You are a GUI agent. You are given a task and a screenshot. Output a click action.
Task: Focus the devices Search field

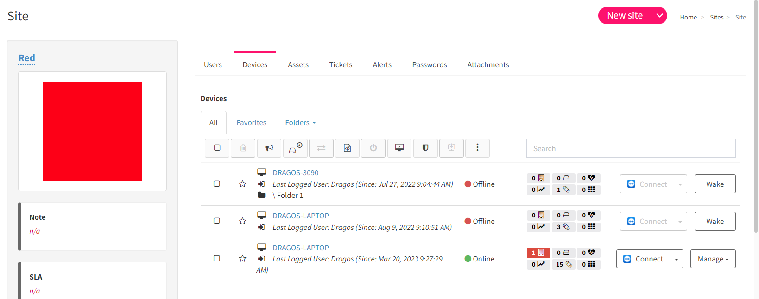point(631,148)
